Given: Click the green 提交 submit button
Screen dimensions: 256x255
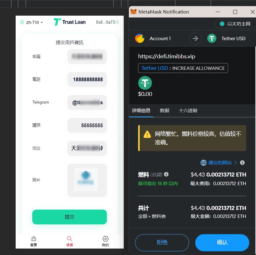Looking at the screenshot, I should tap(70, 217).
